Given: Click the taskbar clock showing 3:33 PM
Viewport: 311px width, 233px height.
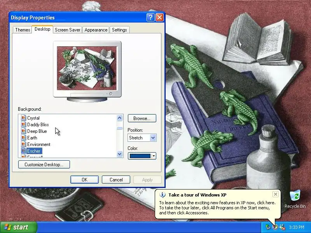Looking at the screenshot, I should pos(296,227).
